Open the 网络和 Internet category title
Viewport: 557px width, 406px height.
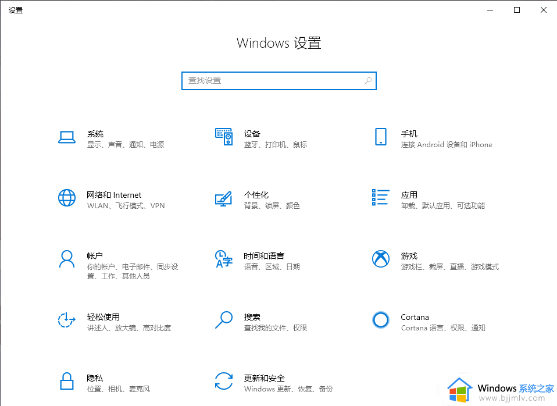click(114, 195)
